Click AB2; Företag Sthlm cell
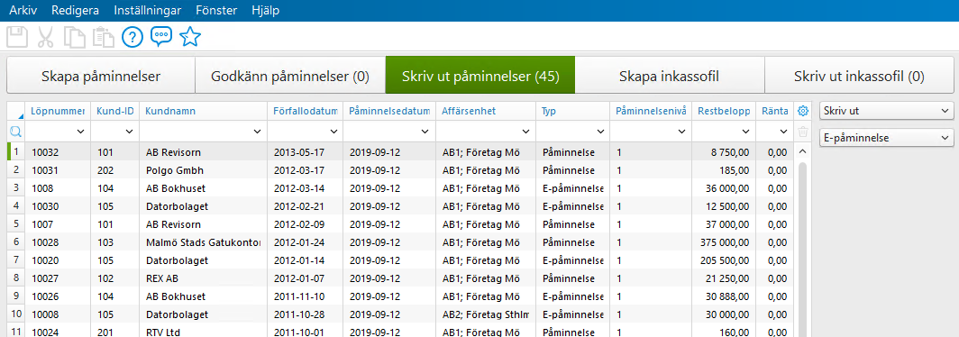Viewport: 959px width, 337px height. pyautogui.click(x=486, y=314)
